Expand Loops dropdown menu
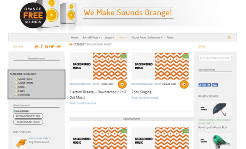The width and height of the screenshot is (246, 149). (x=109, y=38)
